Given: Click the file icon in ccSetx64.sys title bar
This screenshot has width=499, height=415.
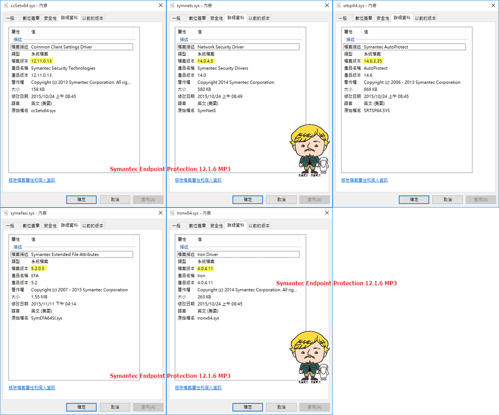Looking at the screenshot, I should 6,5.
